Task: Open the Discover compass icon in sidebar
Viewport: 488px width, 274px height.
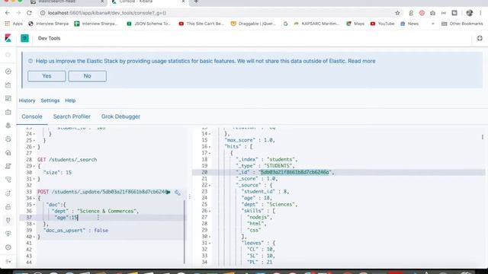Action: click(8, 72)
